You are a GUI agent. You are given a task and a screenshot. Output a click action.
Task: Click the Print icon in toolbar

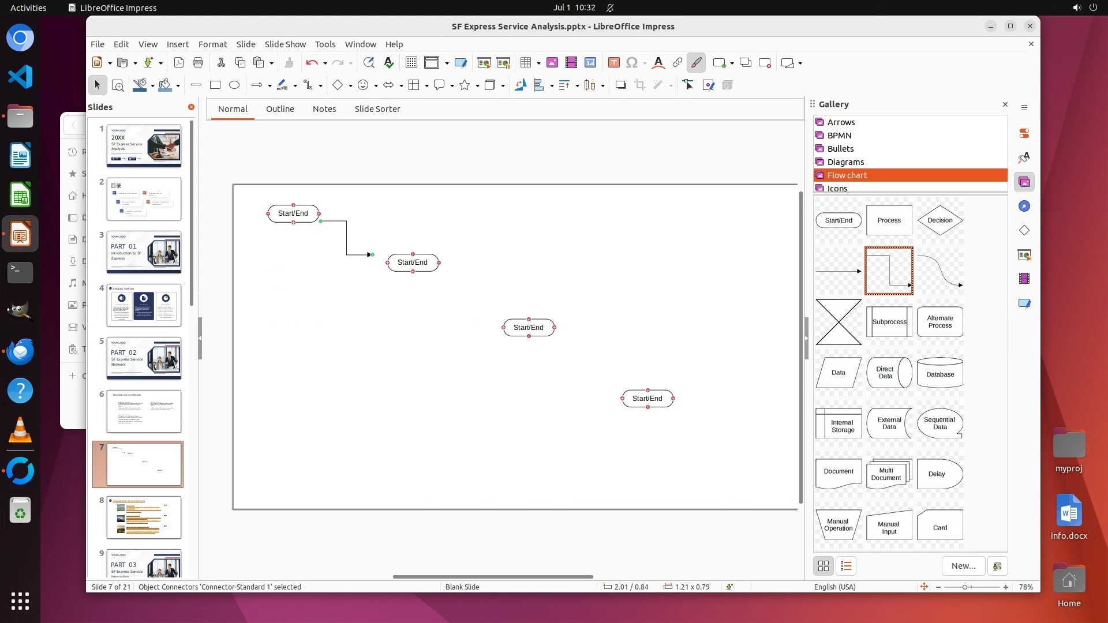tap(198, 63)
